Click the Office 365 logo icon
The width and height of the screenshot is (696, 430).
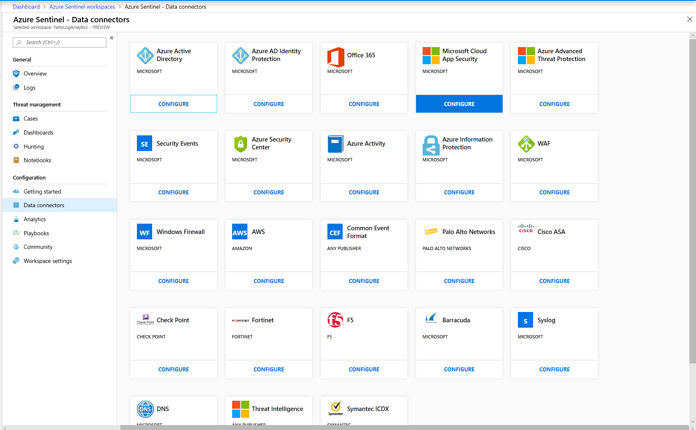click(x=336, y=57)
